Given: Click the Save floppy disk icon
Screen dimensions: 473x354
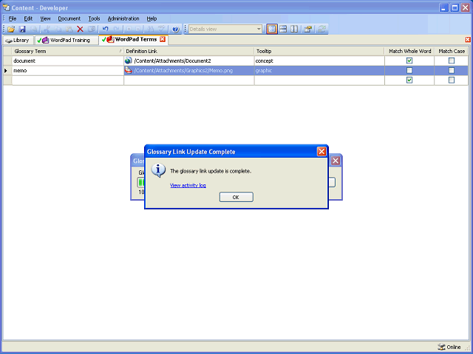Looking at the screenshot, I should (x=22, y=29).
